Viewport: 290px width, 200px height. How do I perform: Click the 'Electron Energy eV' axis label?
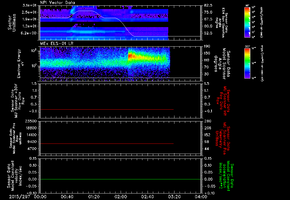(21, 64)
